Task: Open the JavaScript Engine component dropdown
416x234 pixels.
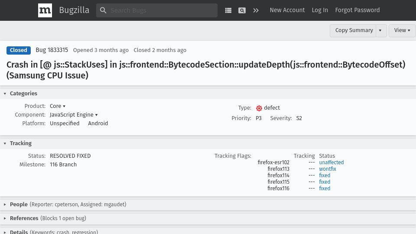Action: (x=74, y=114)
